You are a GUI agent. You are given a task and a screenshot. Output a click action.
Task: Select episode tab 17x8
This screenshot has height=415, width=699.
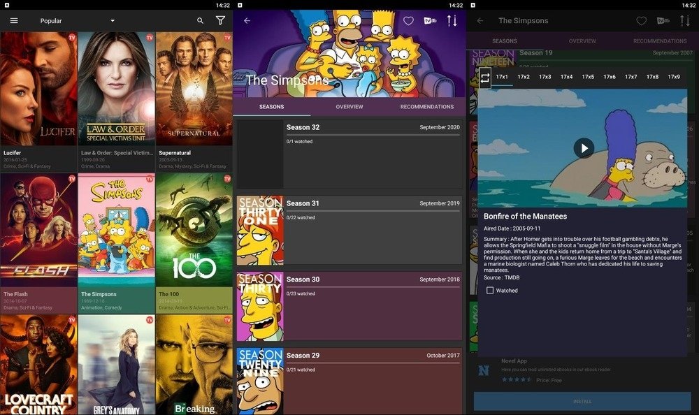(652, 77)
